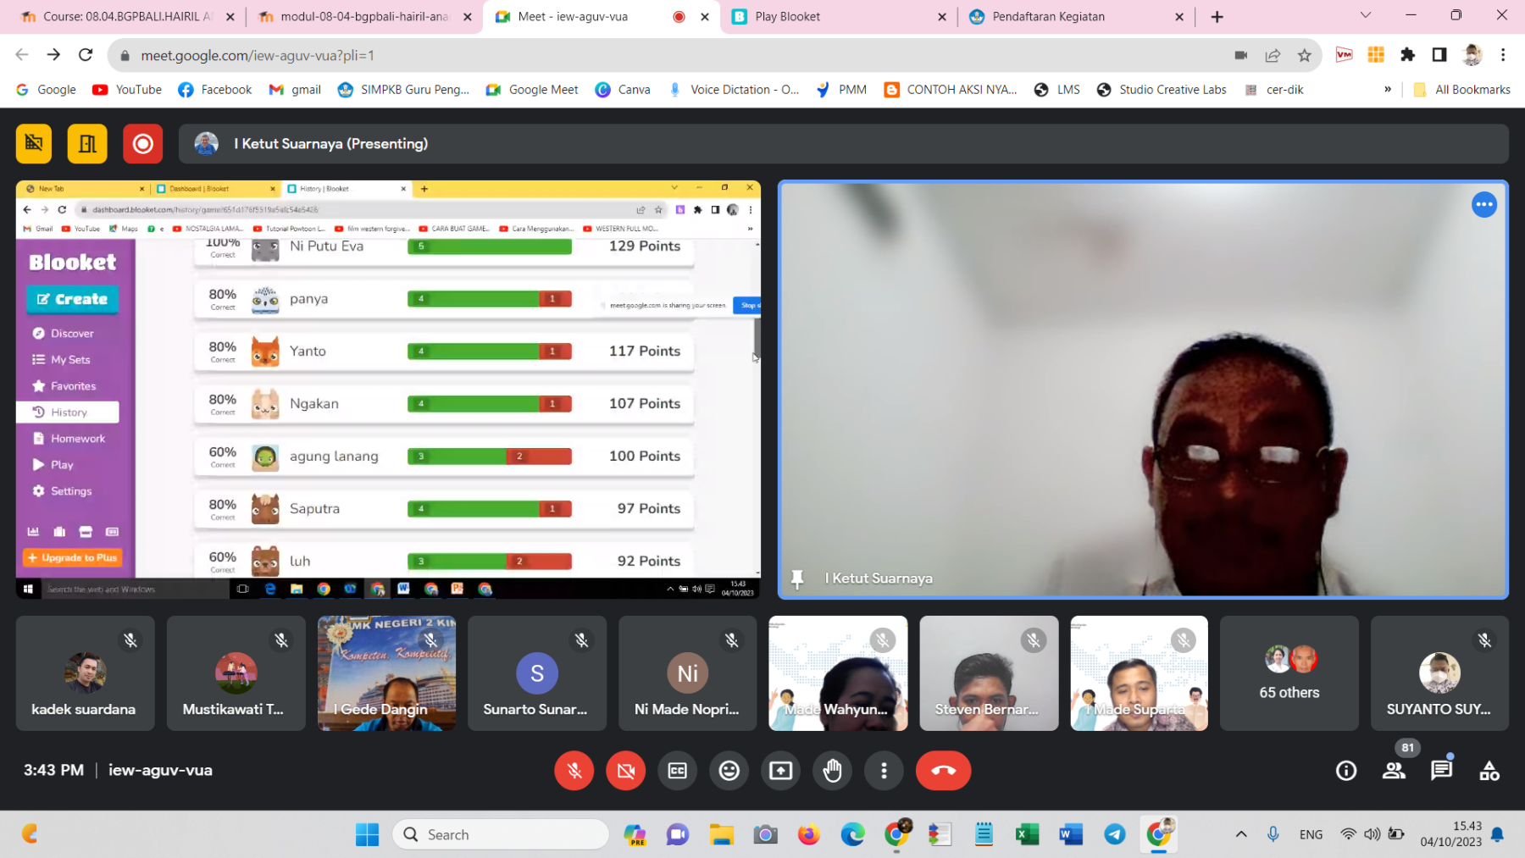Toggle the microphone mute button
This screenshot has height=858, width=1525.
click(574, 770)
